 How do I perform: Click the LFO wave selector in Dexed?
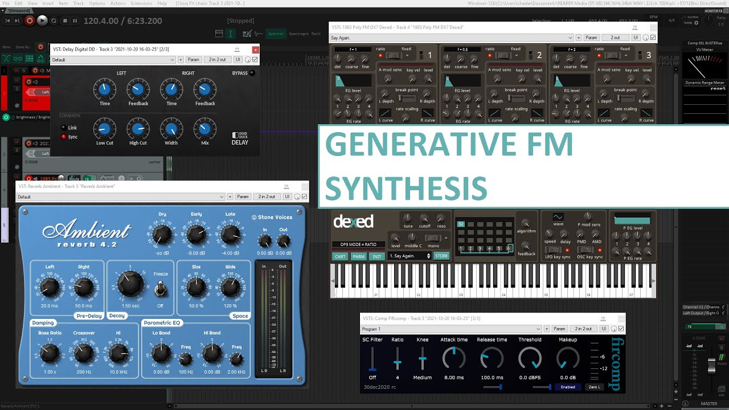tap(558, 217)
